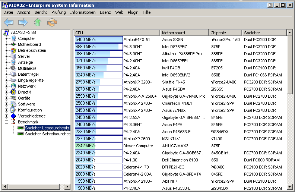Click Abit IC7-MAX3 motherboard cell

pyautogui.click(x=175, y=146)
